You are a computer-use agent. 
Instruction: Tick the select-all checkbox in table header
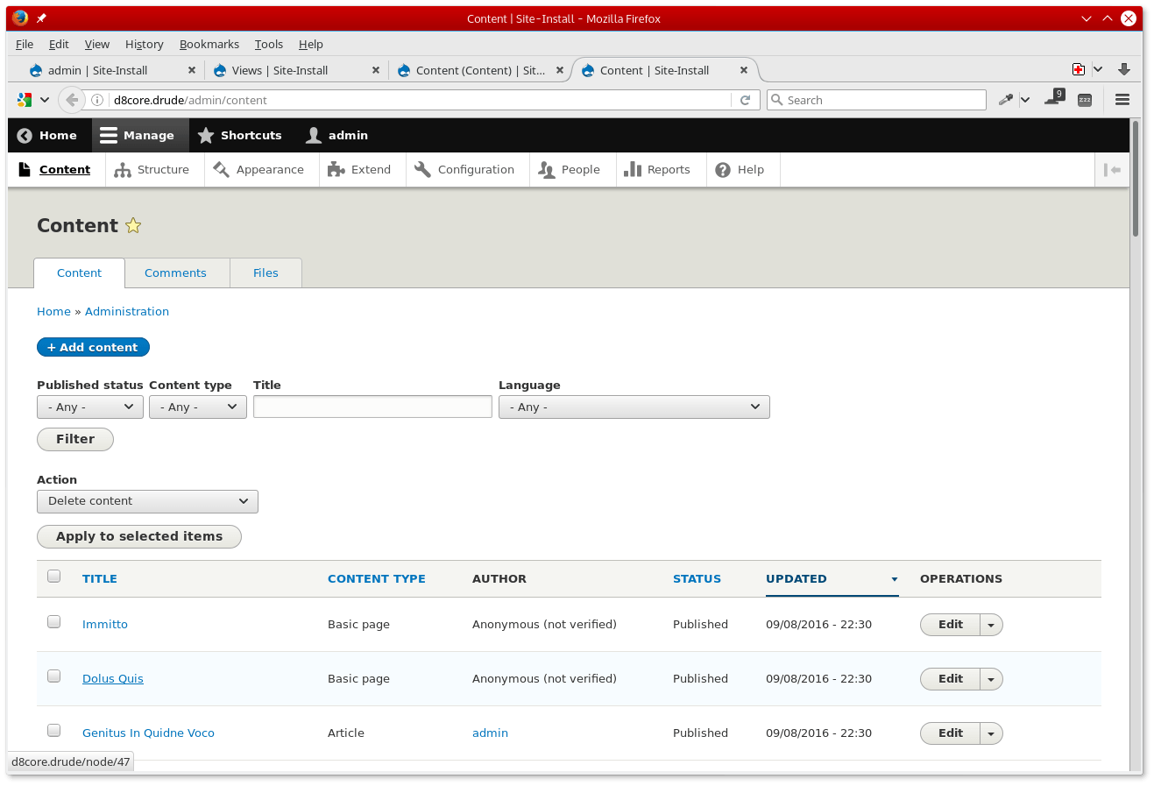pyautogui.click(x=54, y=577)
